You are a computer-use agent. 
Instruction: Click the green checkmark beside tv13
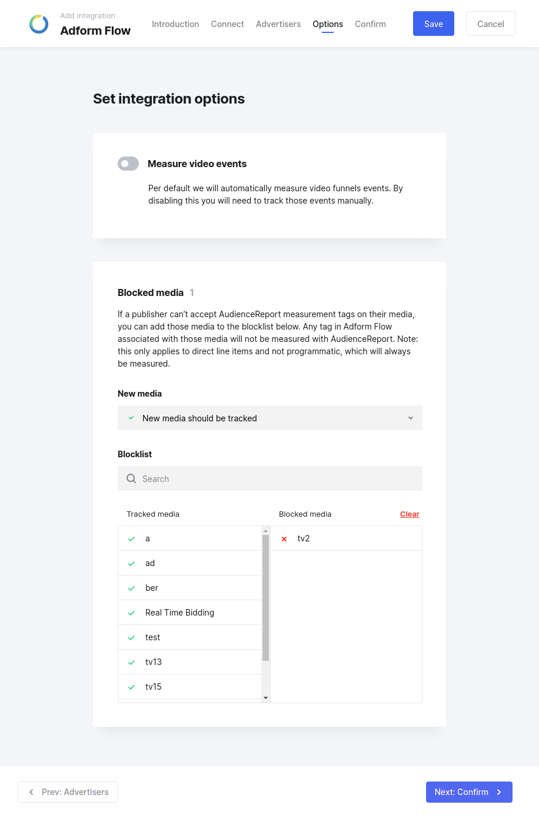pos(131,663)
